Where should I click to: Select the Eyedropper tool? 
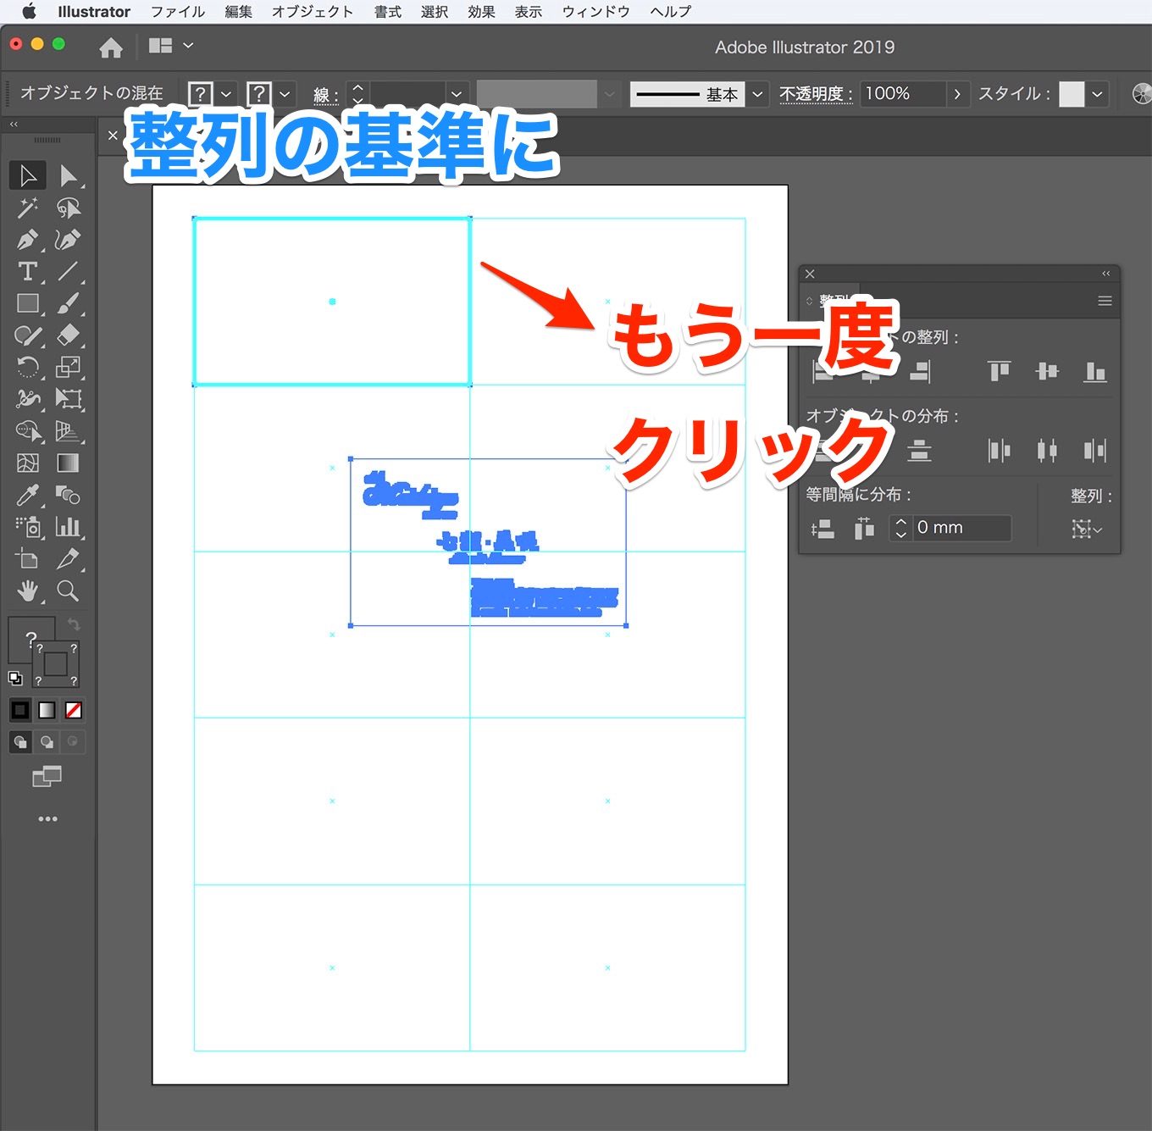pos(28,495)
